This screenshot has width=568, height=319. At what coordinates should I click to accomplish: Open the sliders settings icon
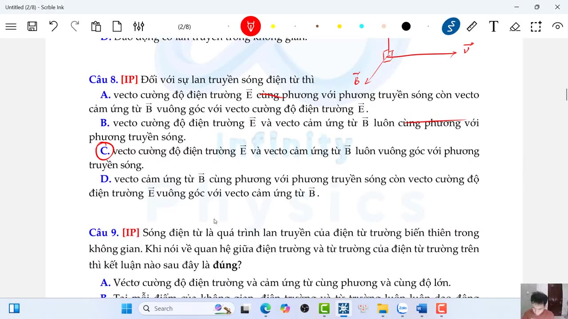coord(138,27)
